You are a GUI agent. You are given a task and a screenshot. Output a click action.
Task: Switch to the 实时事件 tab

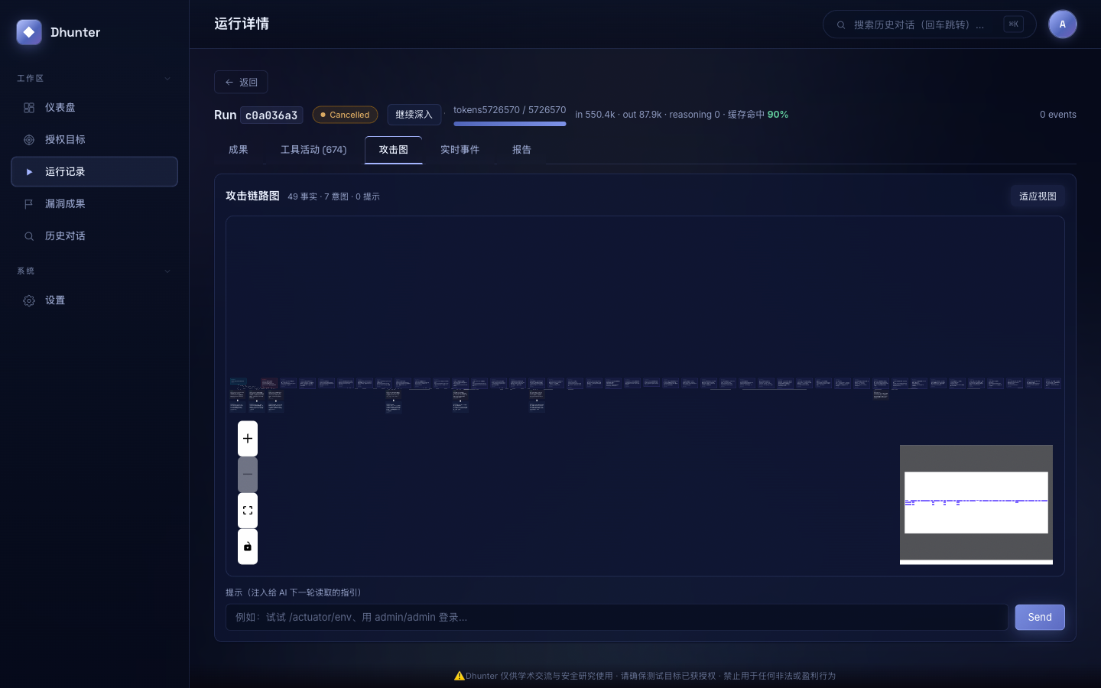[x=460, y=150]
